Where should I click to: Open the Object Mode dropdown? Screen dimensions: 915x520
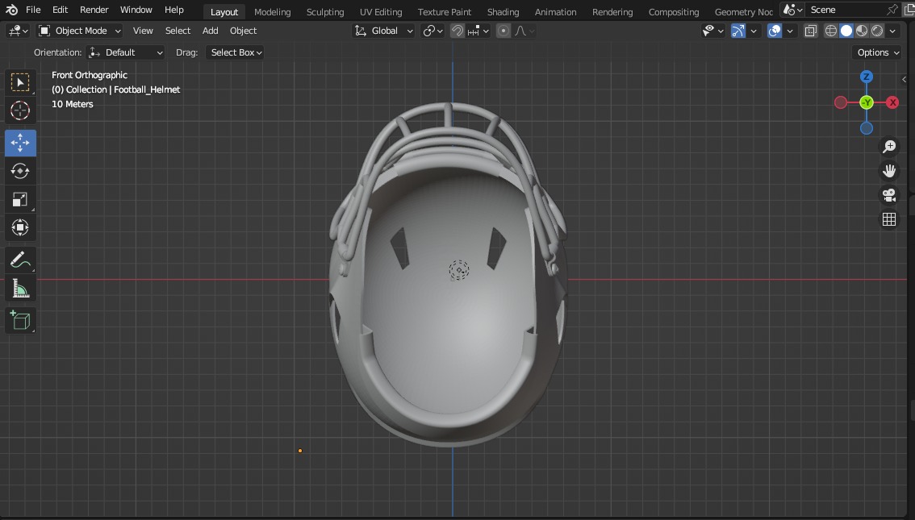79,31
